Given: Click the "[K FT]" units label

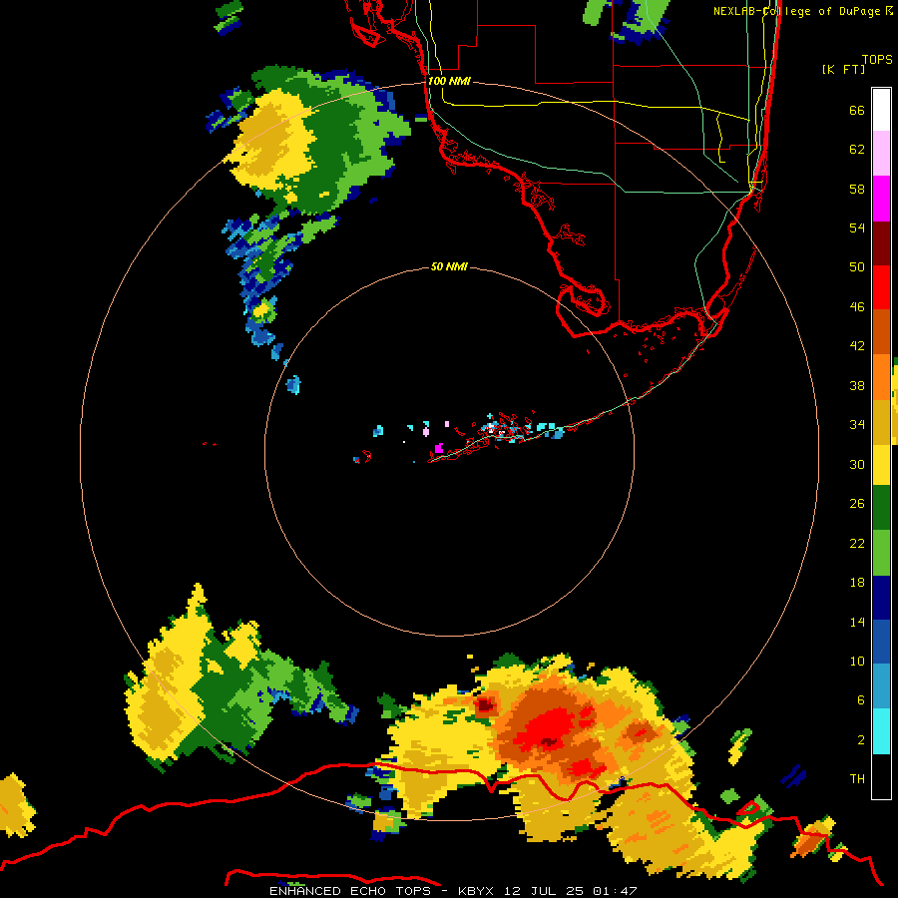Looking at the screenshot, I should pos(843,69).
